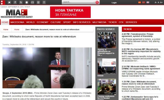Open the Login link
The height and width of the screenshot is (100, 164).
114,3
